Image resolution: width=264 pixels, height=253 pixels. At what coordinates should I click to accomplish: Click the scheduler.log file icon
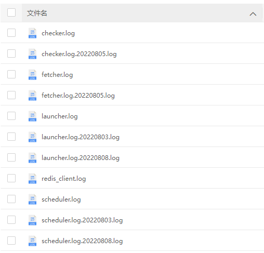click(x=32, y=199)
